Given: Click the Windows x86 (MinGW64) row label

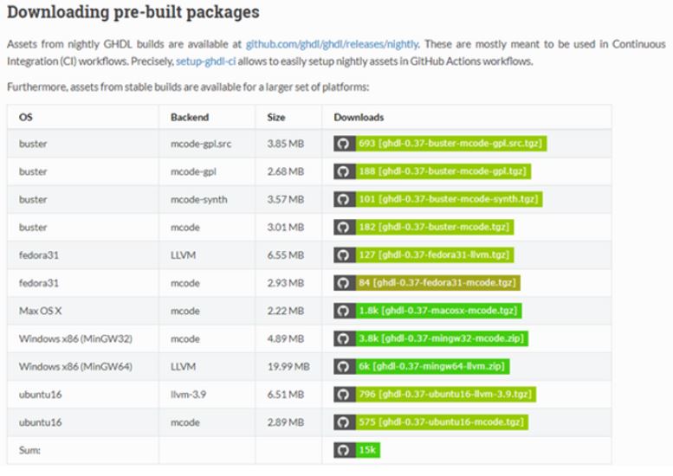Looking at the screenshot, I should coord(75,367).
